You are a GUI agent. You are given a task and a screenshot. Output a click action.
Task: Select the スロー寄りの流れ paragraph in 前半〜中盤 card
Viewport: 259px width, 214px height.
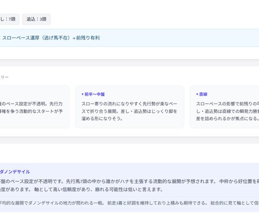pos(129,111)
